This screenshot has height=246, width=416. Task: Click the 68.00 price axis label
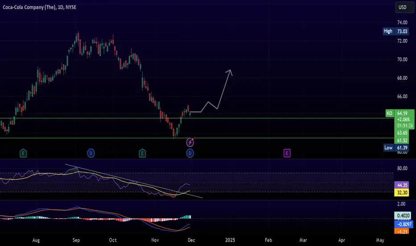402,78
